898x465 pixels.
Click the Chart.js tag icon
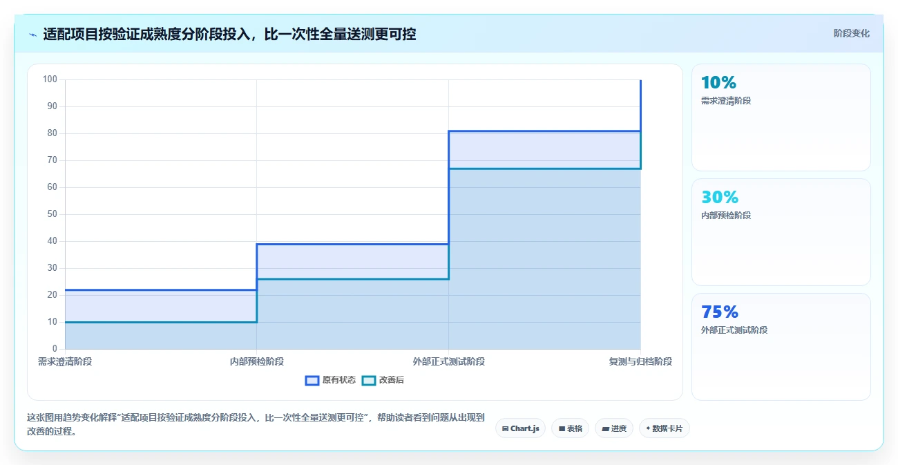(x=506, y=428)
